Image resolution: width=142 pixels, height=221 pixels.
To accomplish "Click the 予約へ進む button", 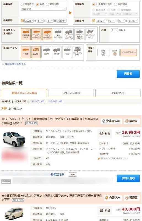I will (128, 178).
